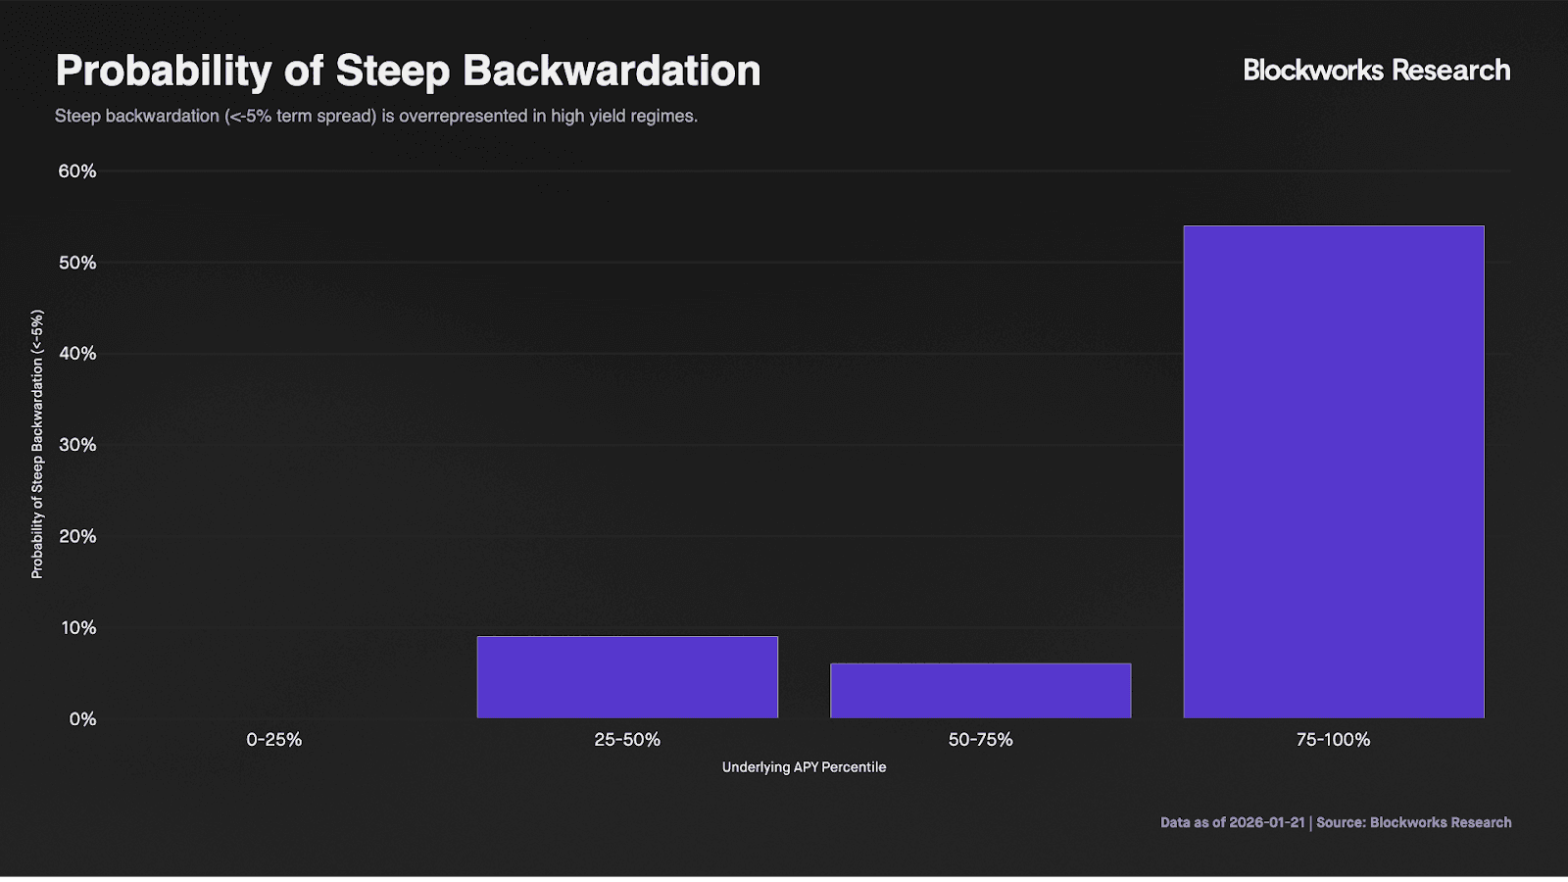The height and width of the screenshot is (882, 1568).
Task: Click the 20% y-axis tick label
Action: coord(77,536)
